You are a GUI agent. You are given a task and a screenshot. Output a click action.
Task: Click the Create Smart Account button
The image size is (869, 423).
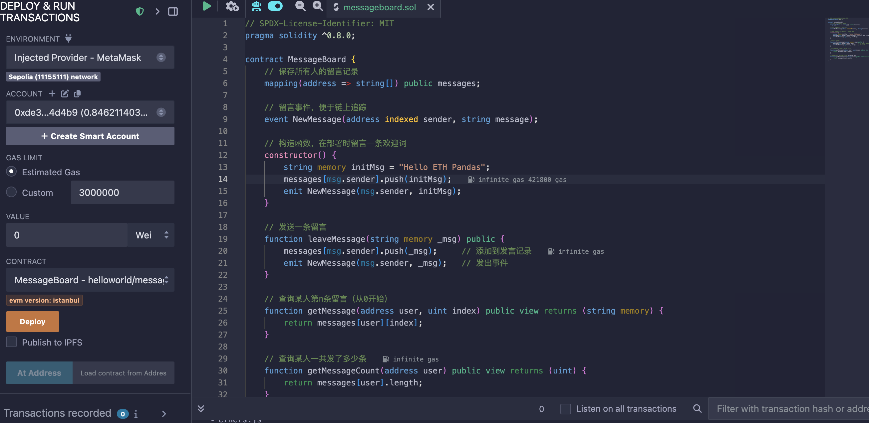90,136
